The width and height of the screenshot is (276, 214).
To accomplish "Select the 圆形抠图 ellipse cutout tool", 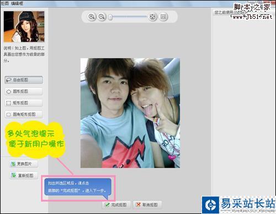I will point(24,91).
